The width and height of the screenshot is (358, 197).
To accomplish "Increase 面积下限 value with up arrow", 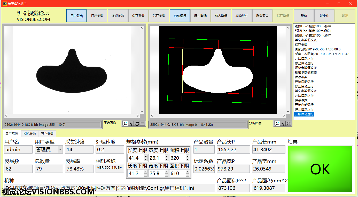I will tap(188, 172).
